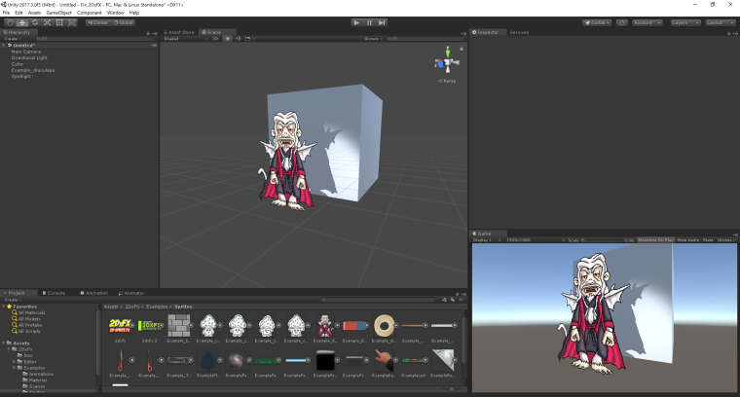Open the Window menu
740x397 pixels.
click(115, 13)
